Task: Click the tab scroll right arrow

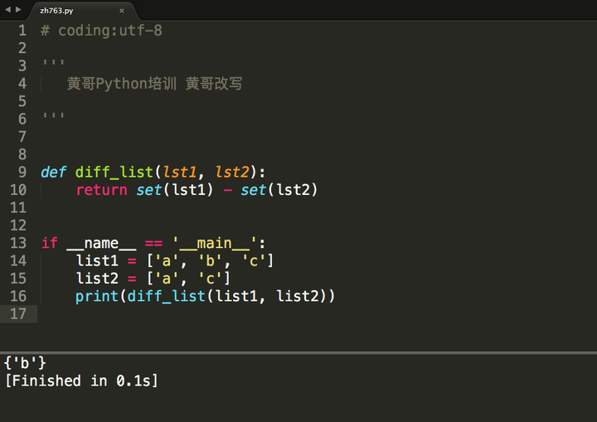Action: click(18, 10)
